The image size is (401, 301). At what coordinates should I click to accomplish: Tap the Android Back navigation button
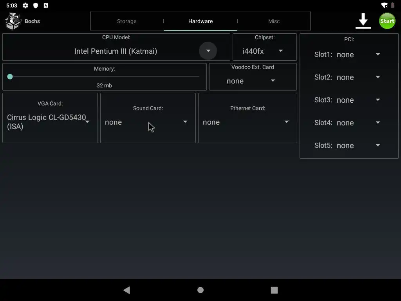(x=127, y=290)
